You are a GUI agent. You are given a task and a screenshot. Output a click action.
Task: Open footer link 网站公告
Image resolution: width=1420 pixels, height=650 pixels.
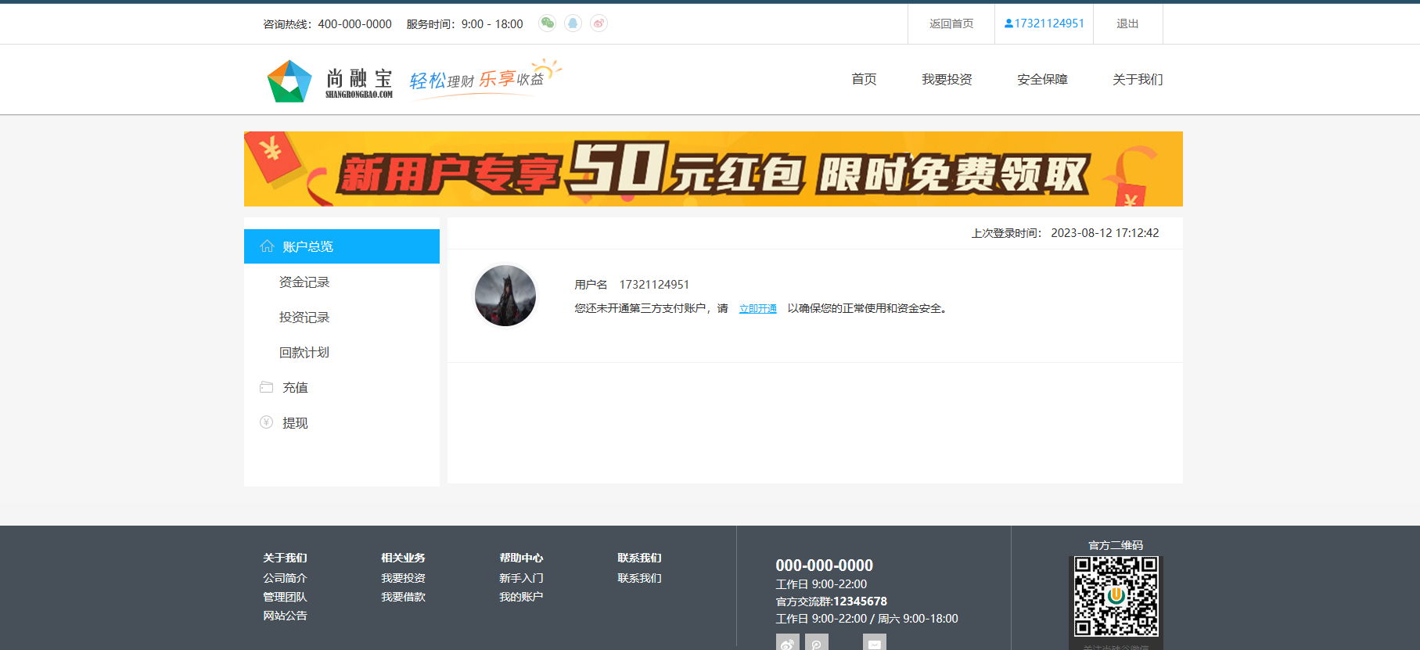tap(285, 616)
